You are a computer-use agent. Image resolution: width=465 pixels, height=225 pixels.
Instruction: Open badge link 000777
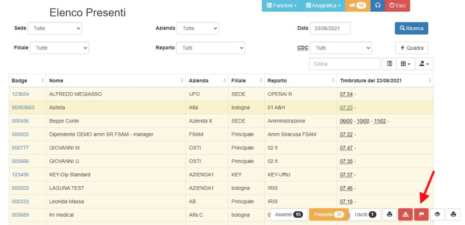[20, 148]
